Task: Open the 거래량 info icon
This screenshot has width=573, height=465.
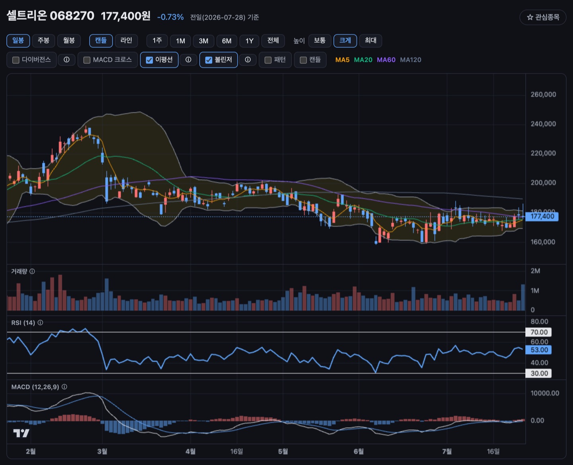Action: [x=32, y=271]
